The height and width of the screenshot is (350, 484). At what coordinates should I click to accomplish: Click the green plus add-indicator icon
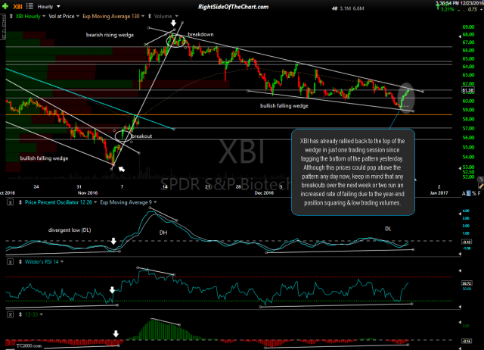pyautogui.click(x=5, y=7)
